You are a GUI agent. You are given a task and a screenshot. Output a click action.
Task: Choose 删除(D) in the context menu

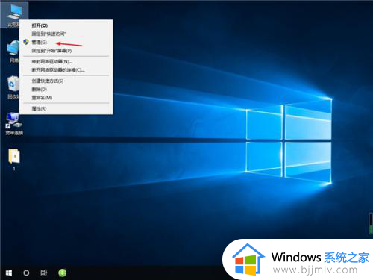click(x=66, y=90)
